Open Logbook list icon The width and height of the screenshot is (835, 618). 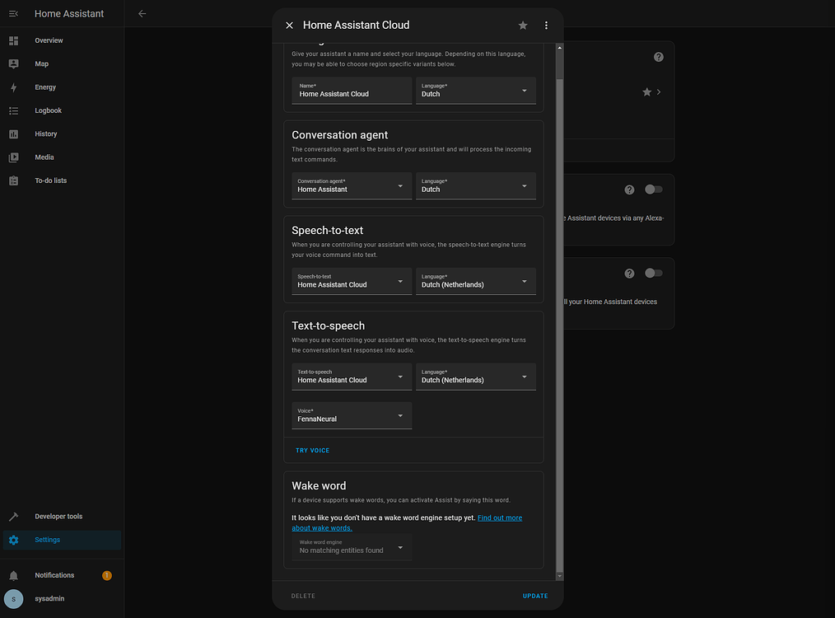click(x=14, y=110)
